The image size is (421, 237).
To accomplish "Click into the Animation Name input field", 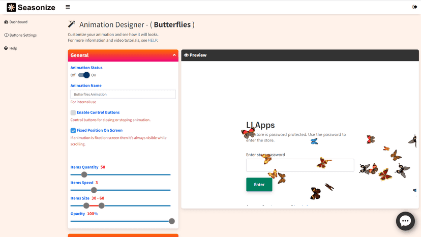I will (123, 94).
